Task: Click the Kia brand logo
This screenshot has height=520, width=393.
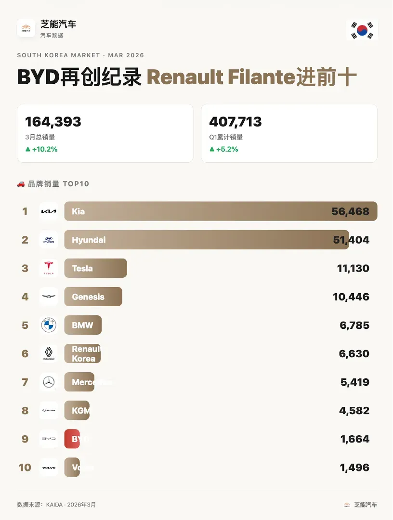Action: [x=49, y=211]
